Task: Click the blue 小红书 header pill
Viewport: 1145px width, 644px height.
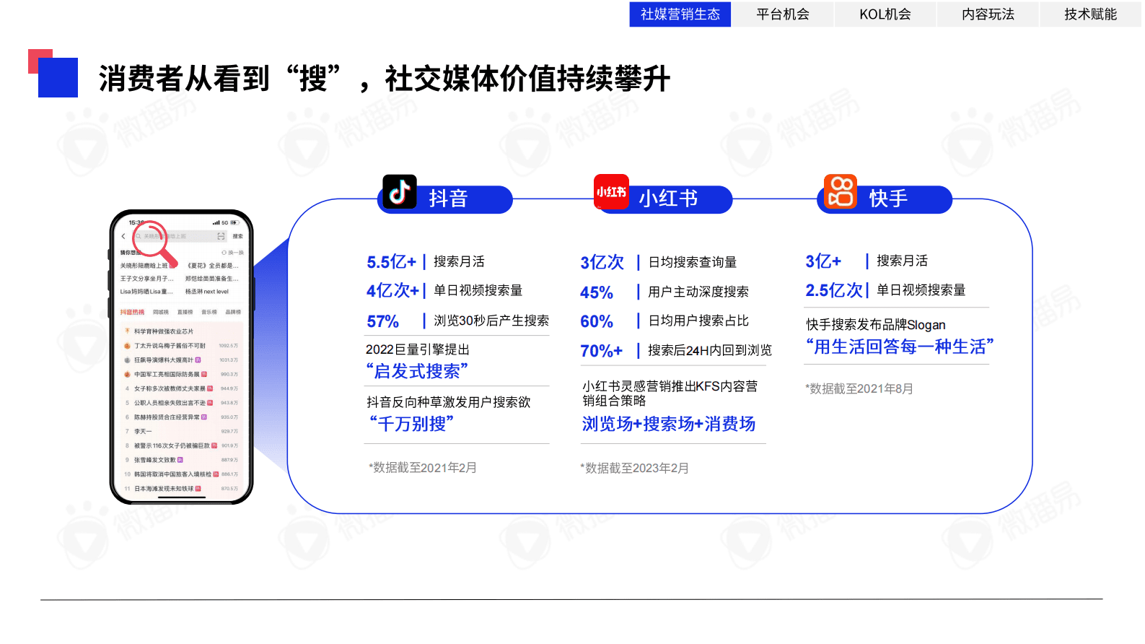Action: point(664,199)
